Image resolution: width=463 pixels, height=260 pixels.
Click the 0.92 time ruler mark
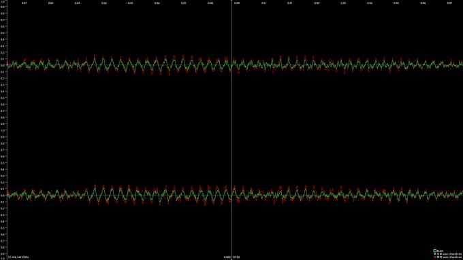[317, 3]
